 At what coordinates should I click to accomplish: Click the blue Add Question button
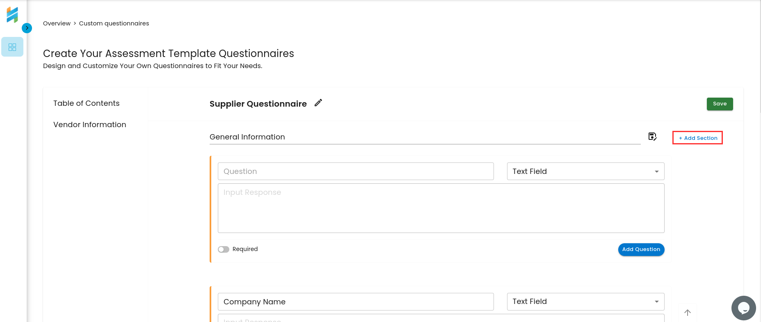(641, 249)
